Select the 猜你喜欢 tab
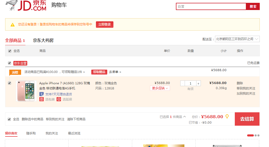The height and width of the screenshot is (147, 269). (11, 133)
